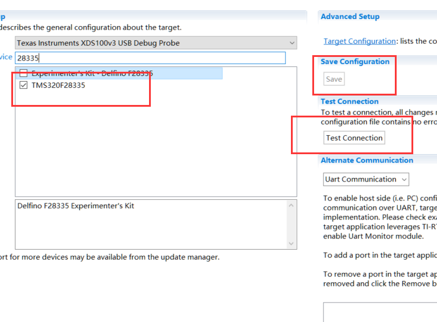Image resolution: width=437 pixels, height=322 pixels.
Task: Select the TMS320F28335 row label
Action: [58, 85]
